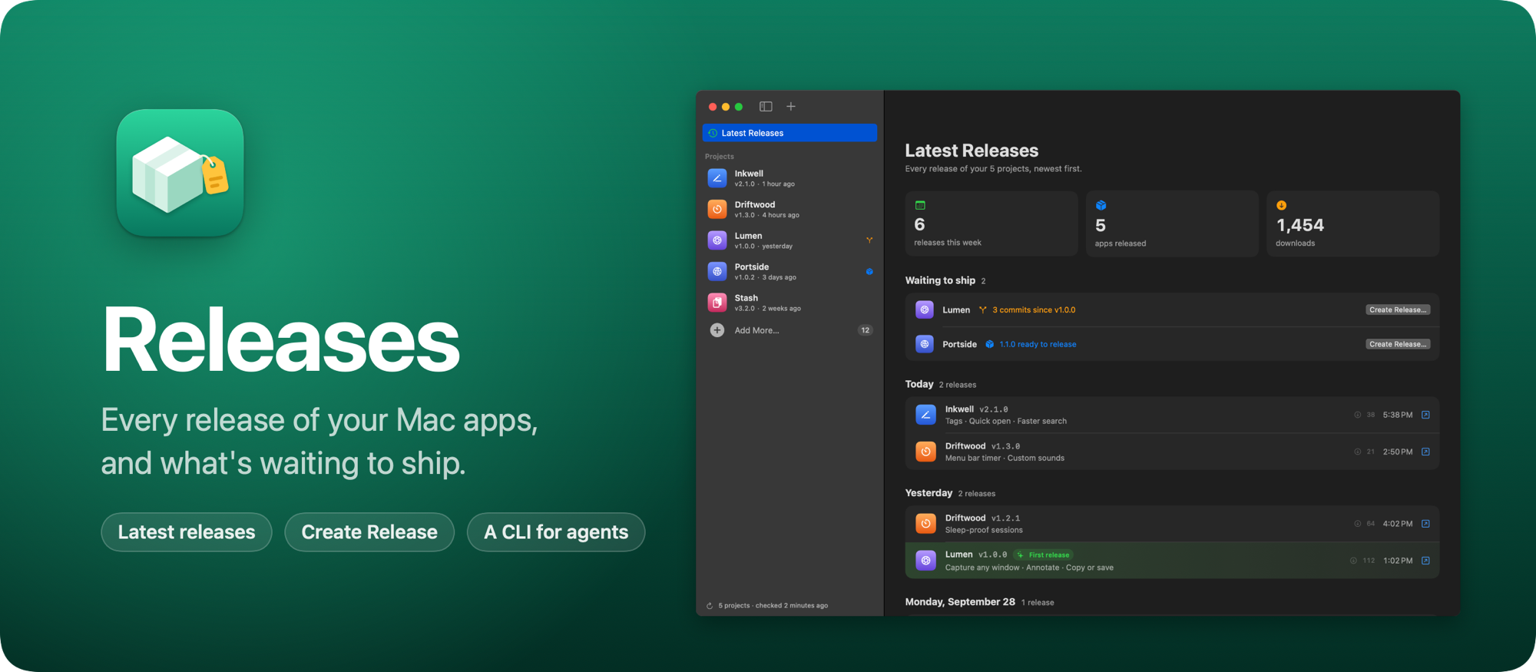Open Inkwell v2.1.0 external link icon

pyautogui.click(x=1425, y=415)
